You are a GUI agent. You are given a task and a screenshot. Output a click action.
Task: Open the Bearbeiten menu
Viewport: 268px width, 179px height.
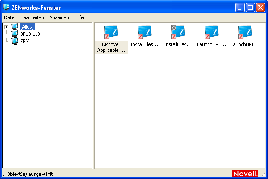tap(32, 17)
